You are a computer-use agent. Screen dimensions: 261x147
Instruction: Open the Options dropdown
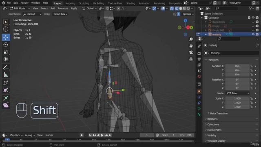(188, 14)
